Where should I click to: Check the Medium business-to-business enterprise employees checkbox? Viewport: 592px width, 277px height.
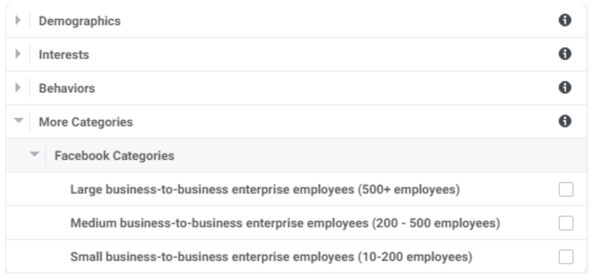(566, 222)
